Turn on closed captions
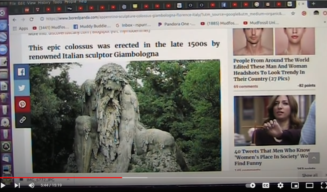This screenshot has width=327, height=192. 266,185
